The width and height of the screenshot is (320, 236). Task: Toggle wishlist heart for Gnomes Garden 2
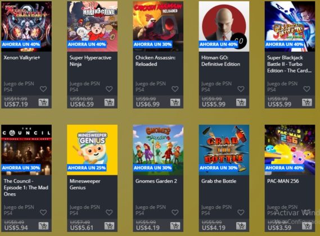(x=175, y=212)
